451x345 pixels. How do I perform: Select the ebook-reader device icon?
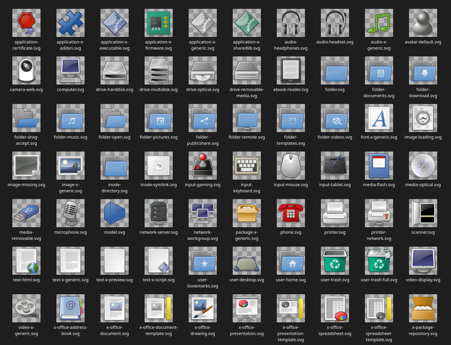[291, 70]
